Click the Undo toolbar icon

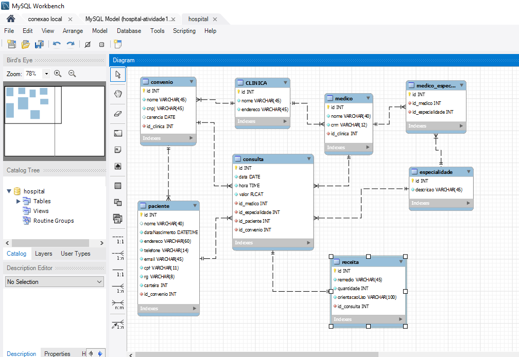click(57, 44)
